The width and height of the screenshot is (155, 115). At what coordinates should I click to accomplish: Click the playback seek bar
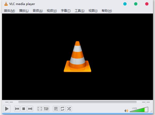tap(77, 102)
